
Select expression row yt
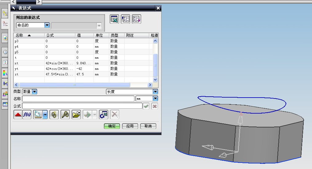pos(83,69)
